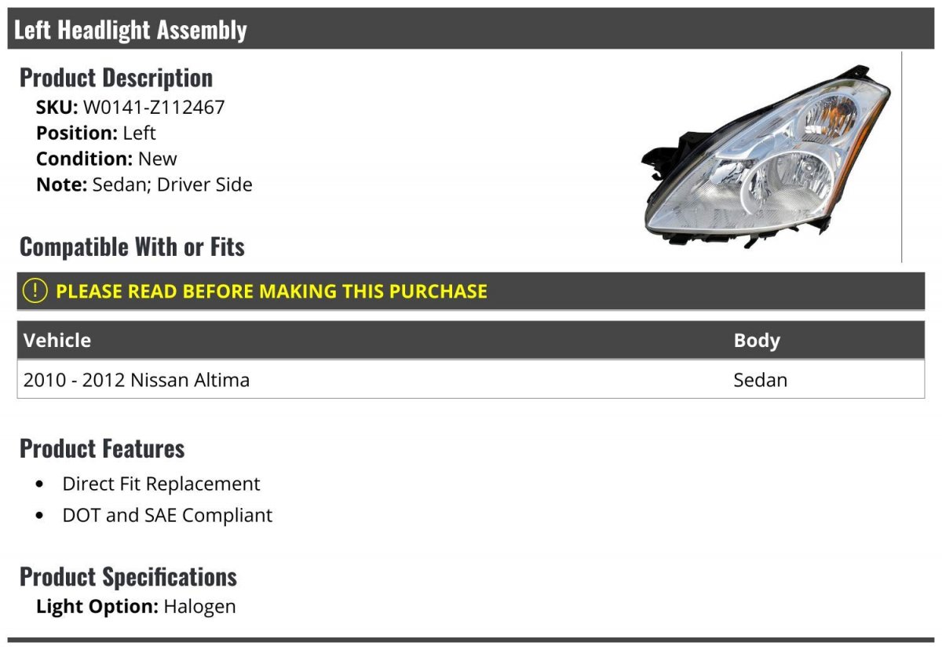Image resolution: width=942 pixels, height=650 pixels.
Task: Click the Sedan cell in Body column
Action: [760, 380]
